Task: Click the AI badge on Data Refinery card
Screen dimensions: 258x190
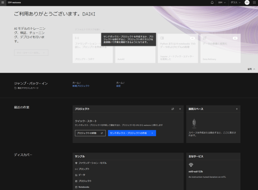Action: [235, 38]
